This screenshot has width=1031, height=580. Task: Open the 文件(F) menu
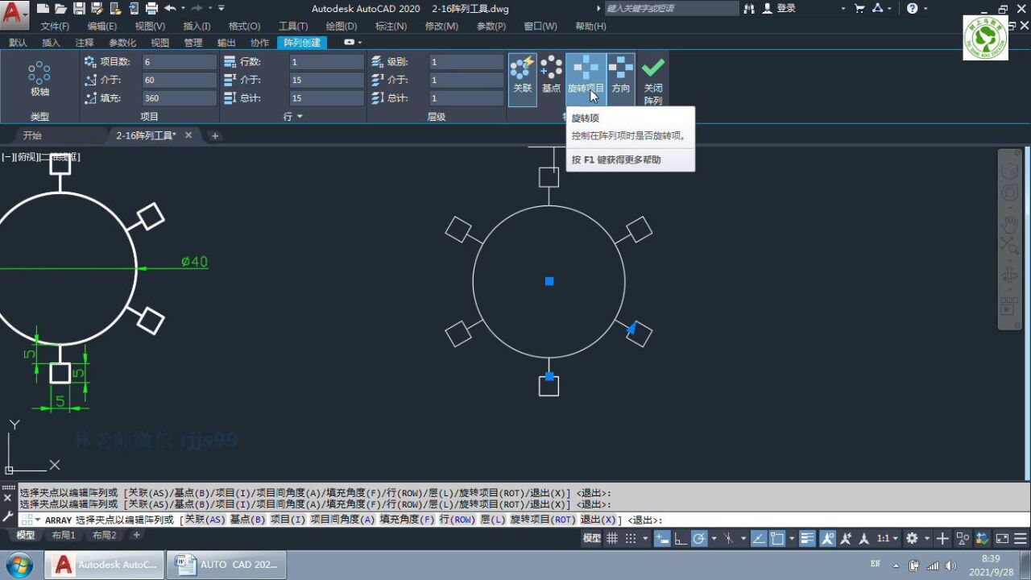pyautogui.click(x=55, y=26)
